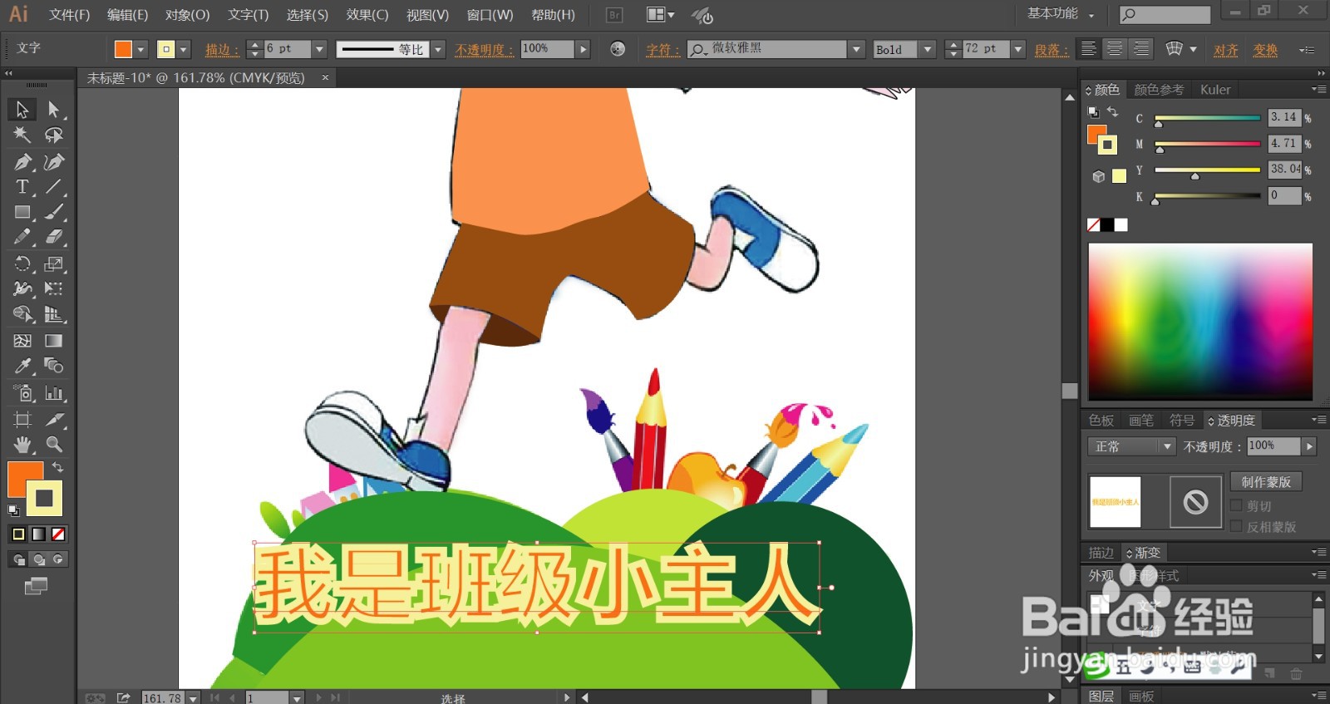Pick a color from the spectrum
The width and height of the screenshot is (1330, 704).
click(1200, 322)
